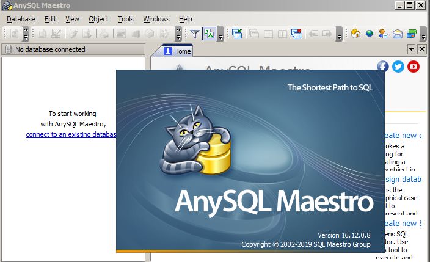This screenshot has width=430, height=262.
Task: Open the Windows menu
Action: (x=156, y=19)
